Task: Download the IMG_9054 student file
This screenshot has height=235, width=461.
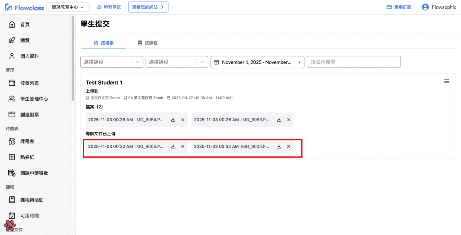Action: tap(173, 120)
